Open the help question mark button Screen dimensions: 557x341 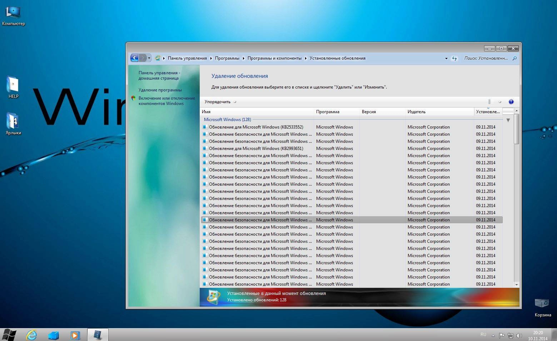pos(511,102)
